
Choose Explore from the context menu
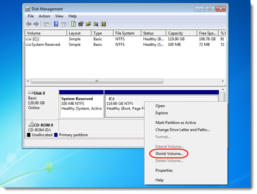(186, 113)
